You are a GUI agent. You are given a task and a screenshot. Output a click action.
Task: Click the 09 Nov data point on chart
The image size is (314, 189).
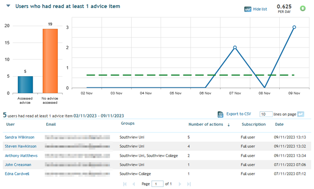pyautogui.click(x=294, y=27)
